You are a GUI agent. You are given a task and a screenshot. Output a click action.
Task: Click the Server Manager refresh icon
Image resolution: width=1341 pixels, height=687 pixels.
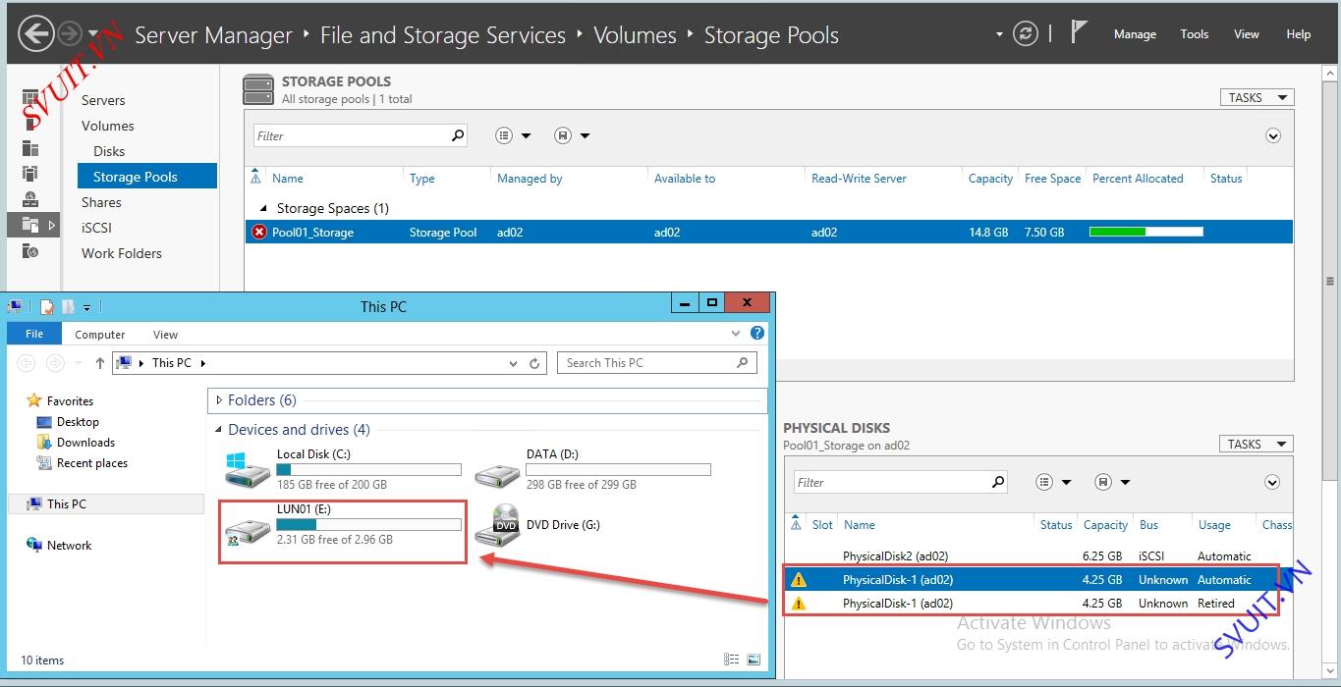[1026, 34]
